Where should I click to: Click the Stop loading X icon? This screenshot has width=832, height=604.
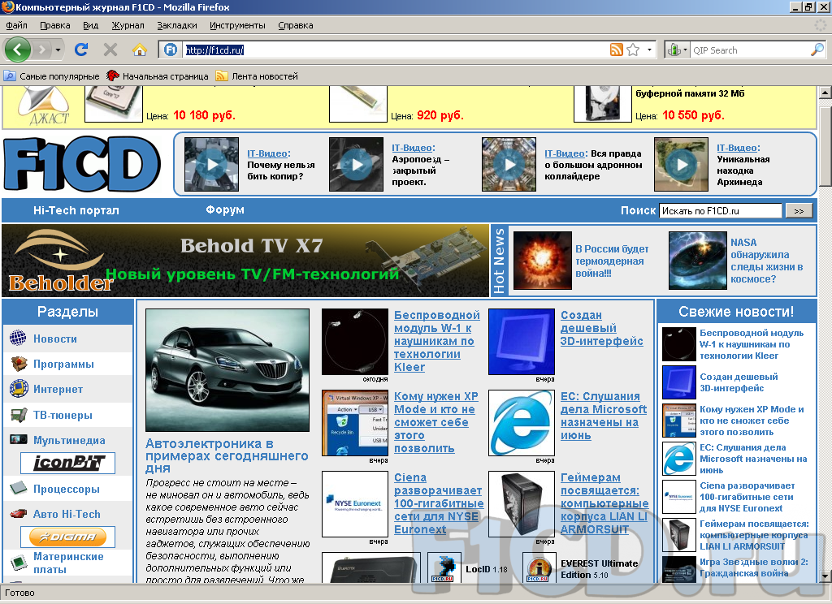tap(110, 50)
